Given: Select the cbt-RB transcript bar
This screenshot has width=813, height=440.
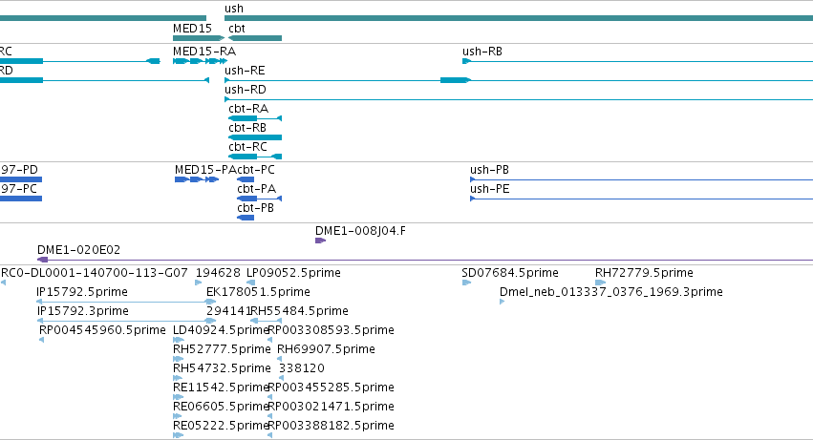Looking at the screenshot, I should (x=255, y=137).
